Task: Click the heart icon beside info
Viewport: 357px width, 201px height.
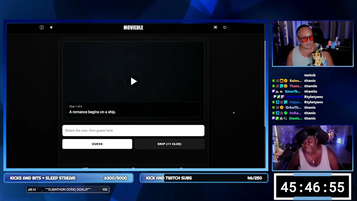Action: [51, 27]
